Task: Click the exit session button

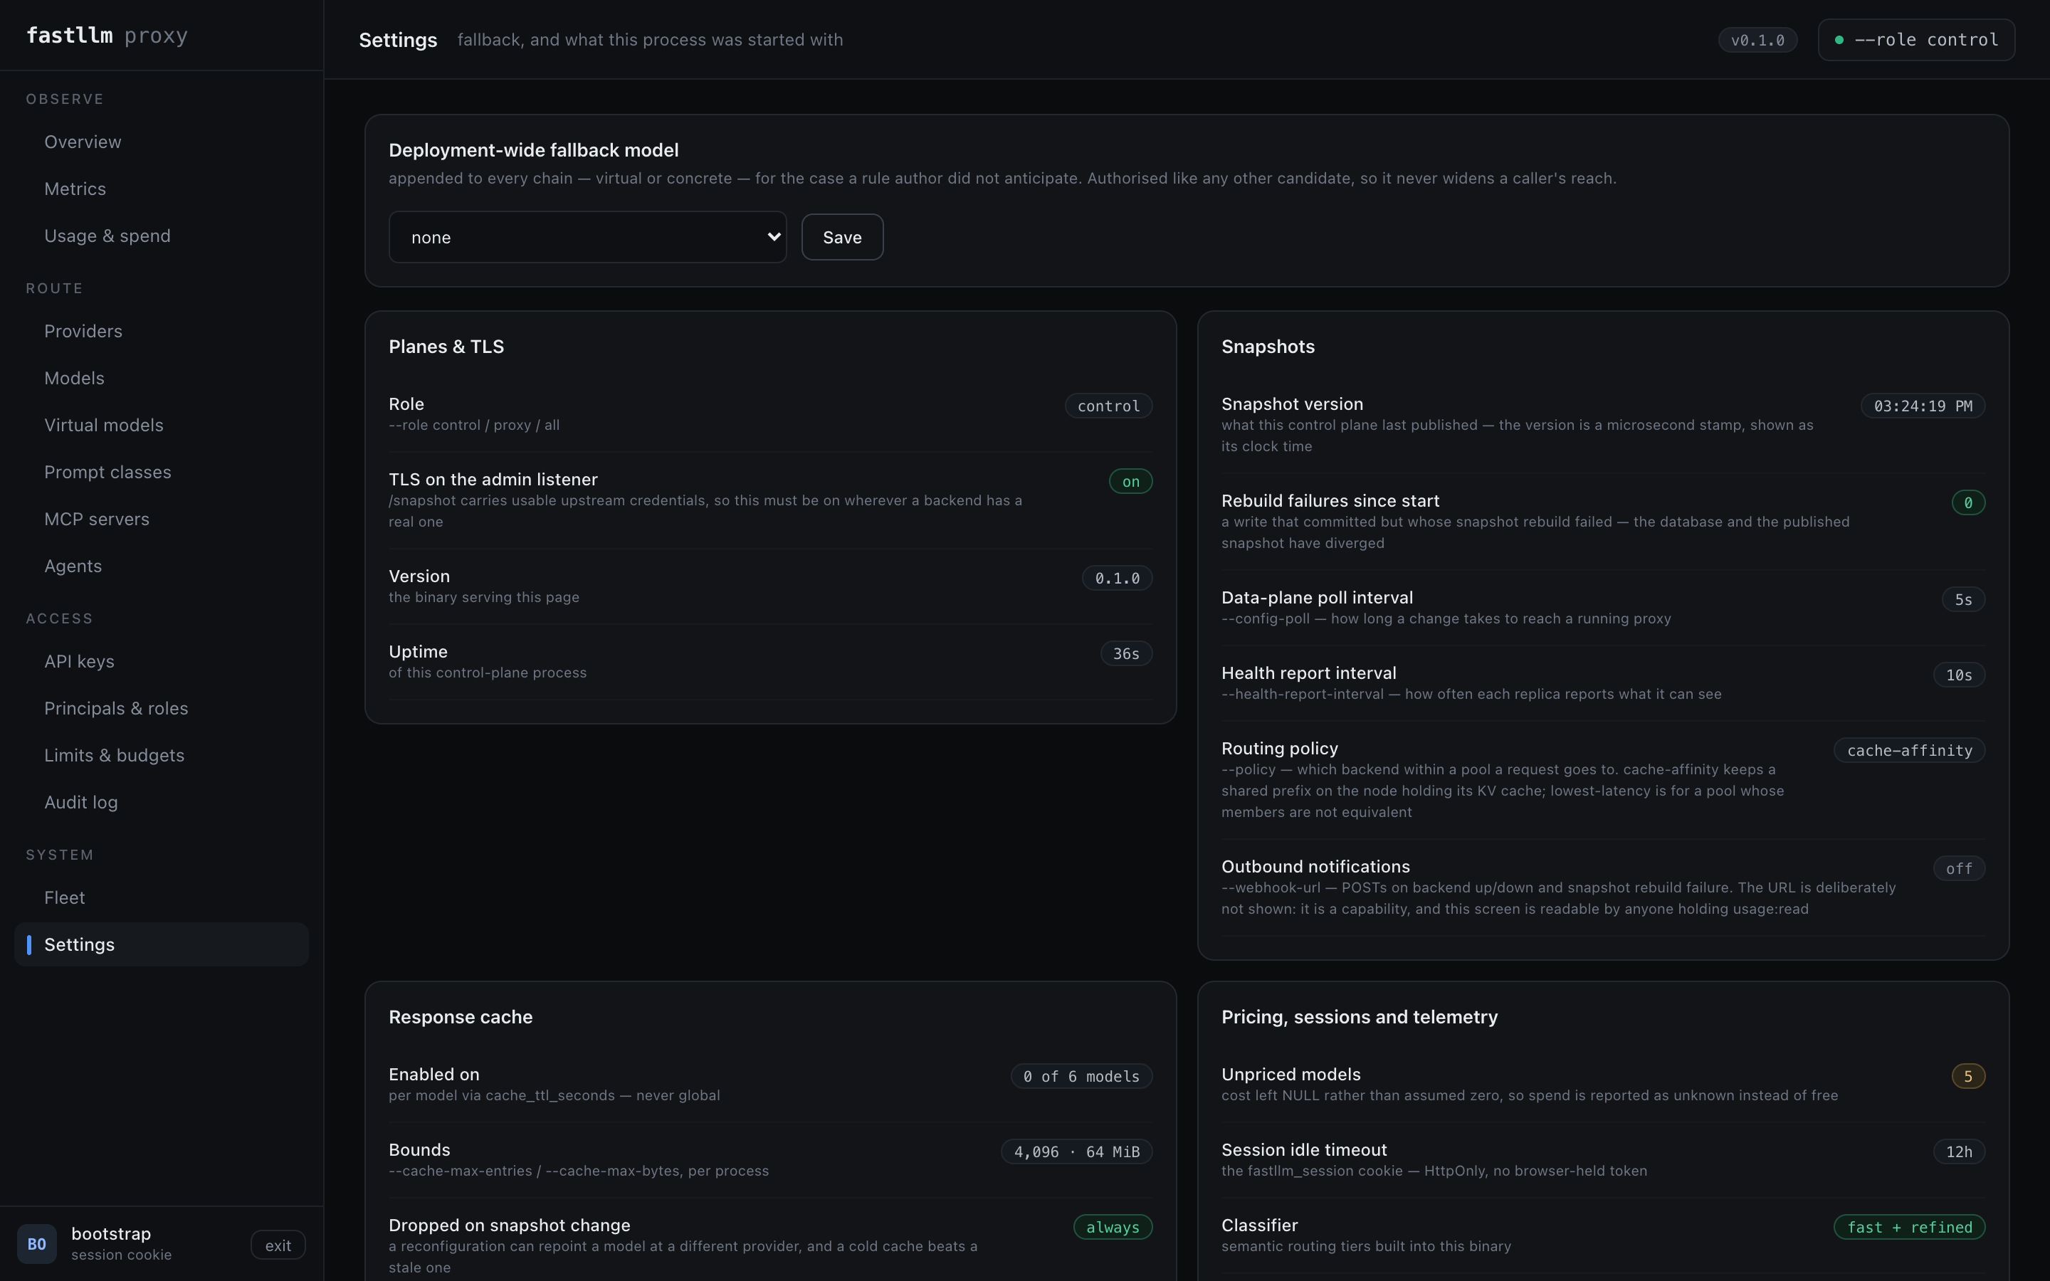Action: coord(278,1245)
